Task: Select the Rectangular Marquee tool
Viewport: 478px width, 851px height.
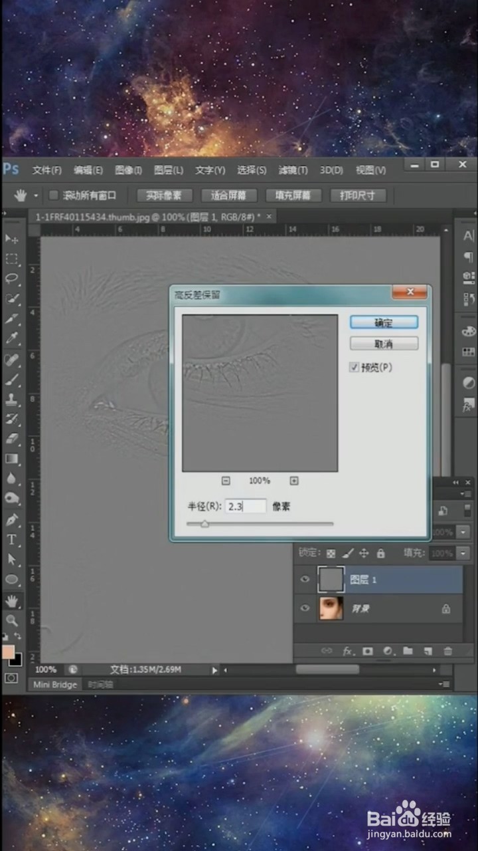Action: (x=12, y=259)
